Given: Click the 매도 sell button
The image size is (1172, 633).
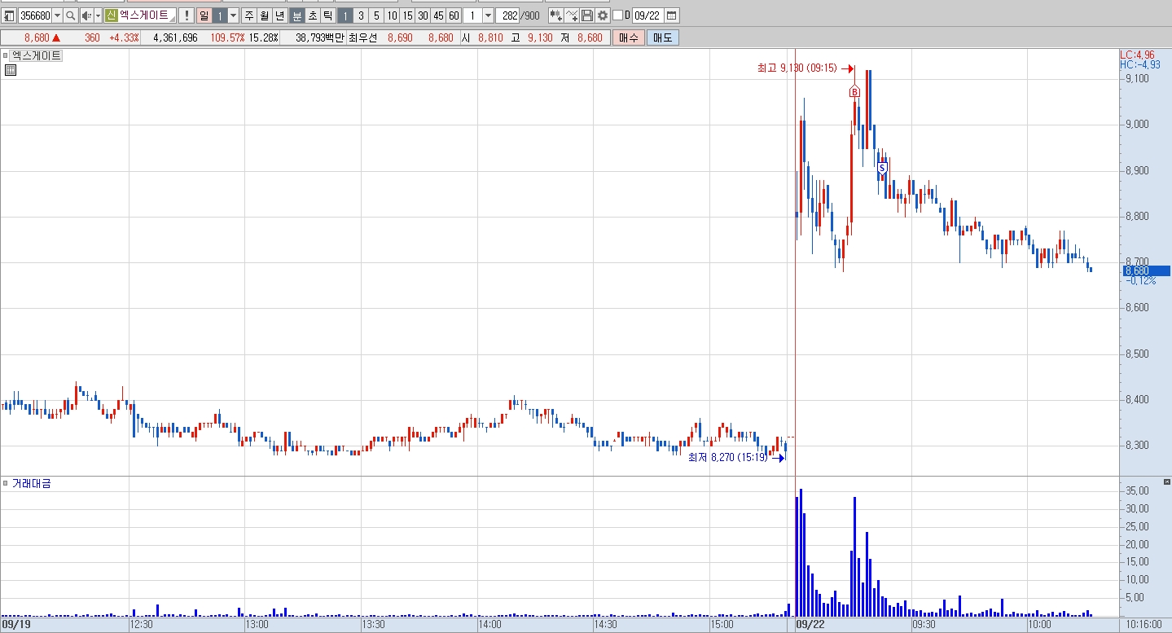Looking at the screenshot, I should tap(663, 37).
